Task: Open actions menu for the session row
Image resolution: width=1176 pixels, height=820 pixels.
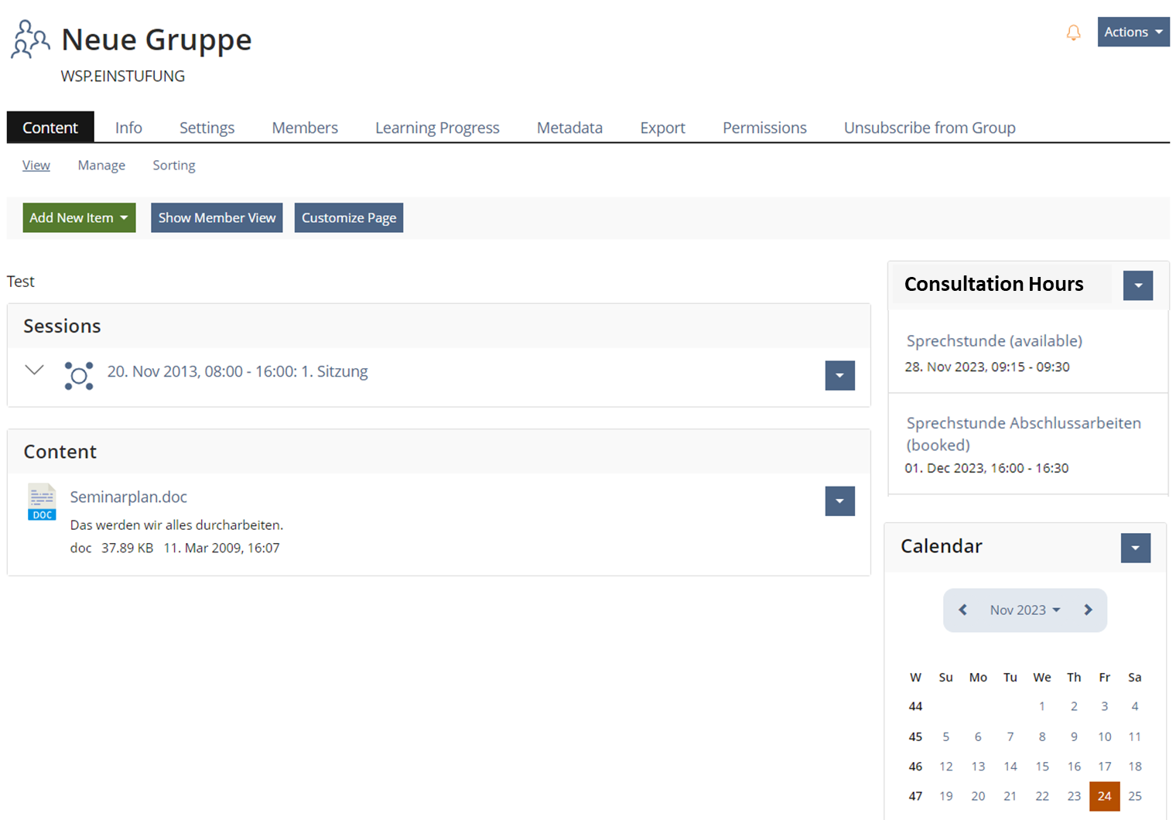Action: 839,376
